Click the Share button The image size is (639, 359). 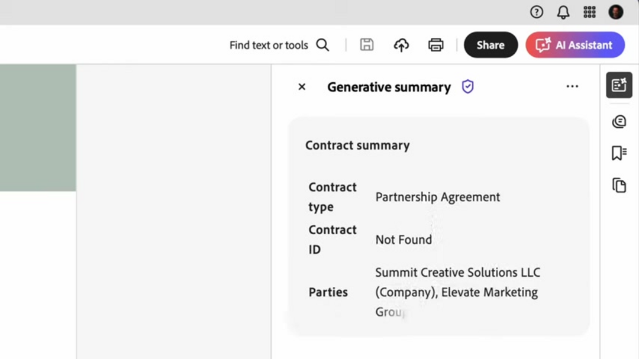(490, 45)
